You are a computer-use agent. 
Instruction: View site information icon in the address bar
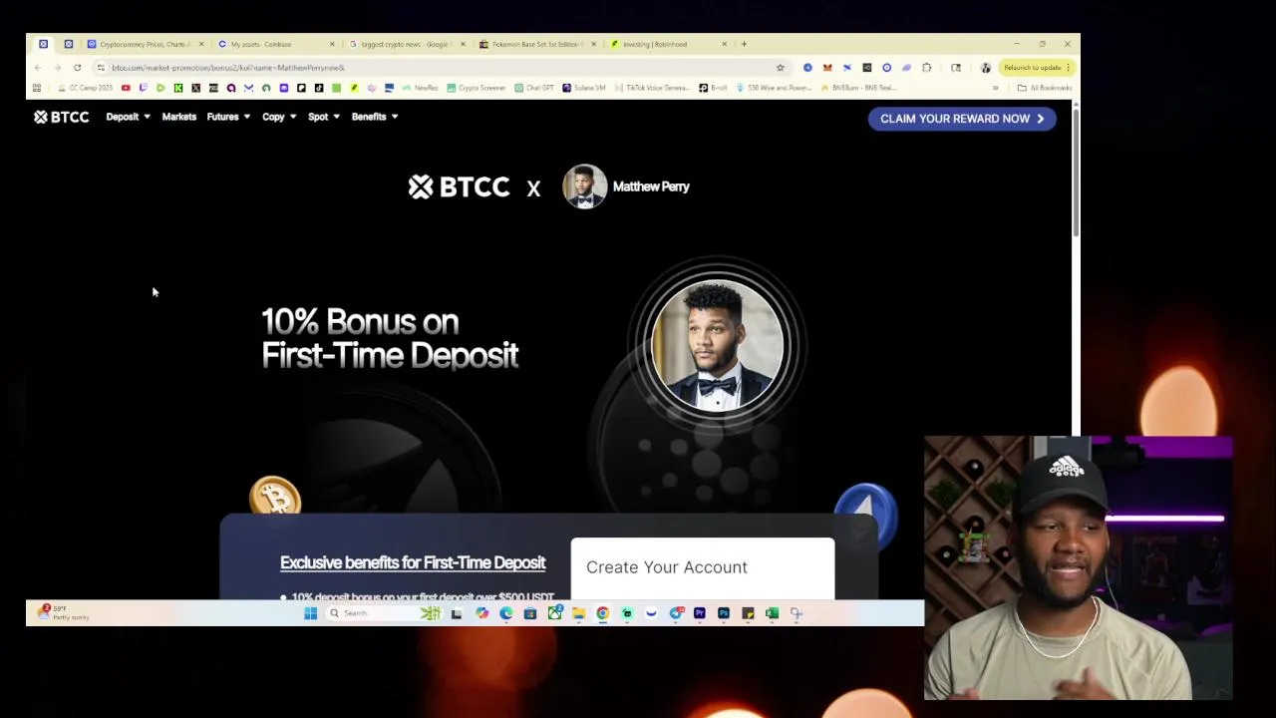[101, 68]
